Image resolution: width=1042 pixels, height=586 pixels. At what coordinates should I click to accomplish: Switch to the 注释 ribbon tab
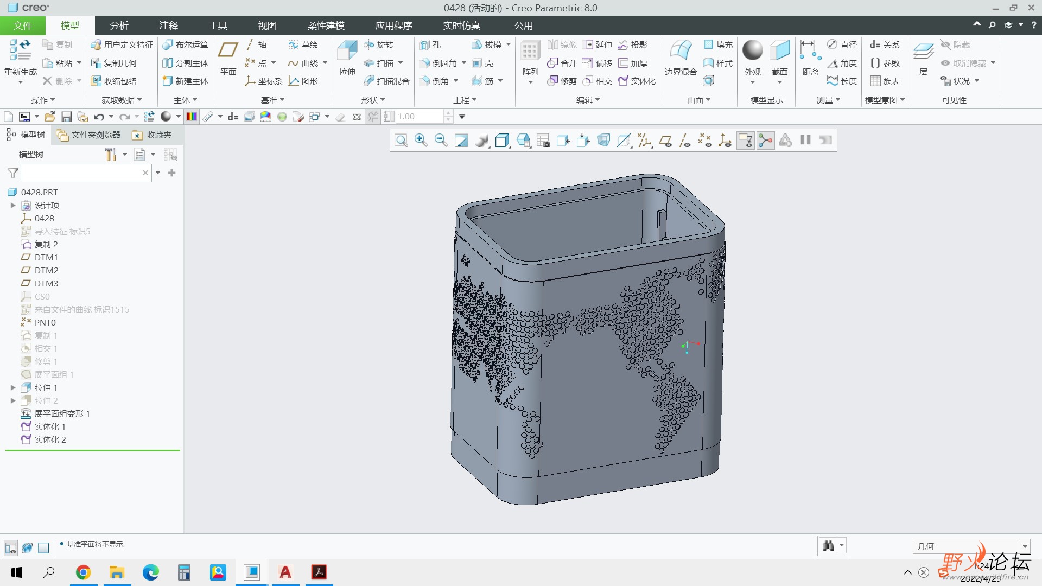169,26
